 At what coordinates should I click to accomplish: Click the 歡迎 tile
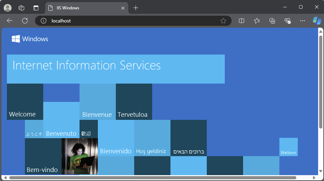(89, 129)
